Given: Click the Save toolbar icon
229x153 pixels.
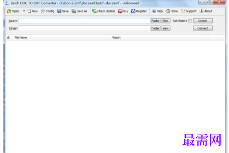Looking at the screenshot, I should 63,11.
